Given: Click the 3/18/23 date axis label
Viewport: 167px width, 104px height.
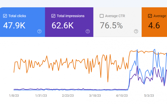Looking at the screenshot, I should point(94,96).
